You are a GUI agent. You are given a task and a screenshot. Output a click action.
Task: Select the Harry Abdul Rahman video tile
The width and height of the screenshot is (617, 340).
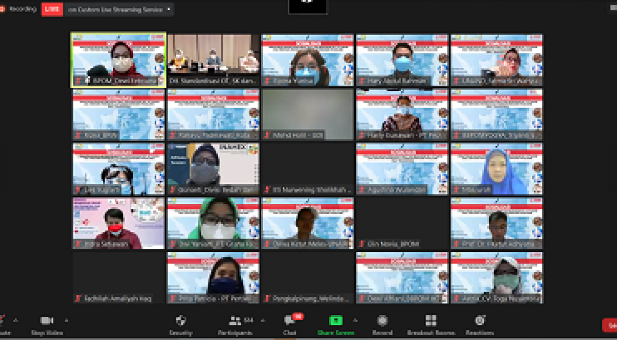402,60
